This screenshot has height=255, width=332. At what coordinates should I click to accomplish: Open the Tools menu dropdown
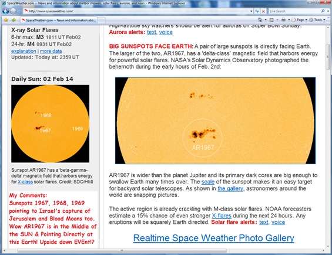click(x=317, y=20)
